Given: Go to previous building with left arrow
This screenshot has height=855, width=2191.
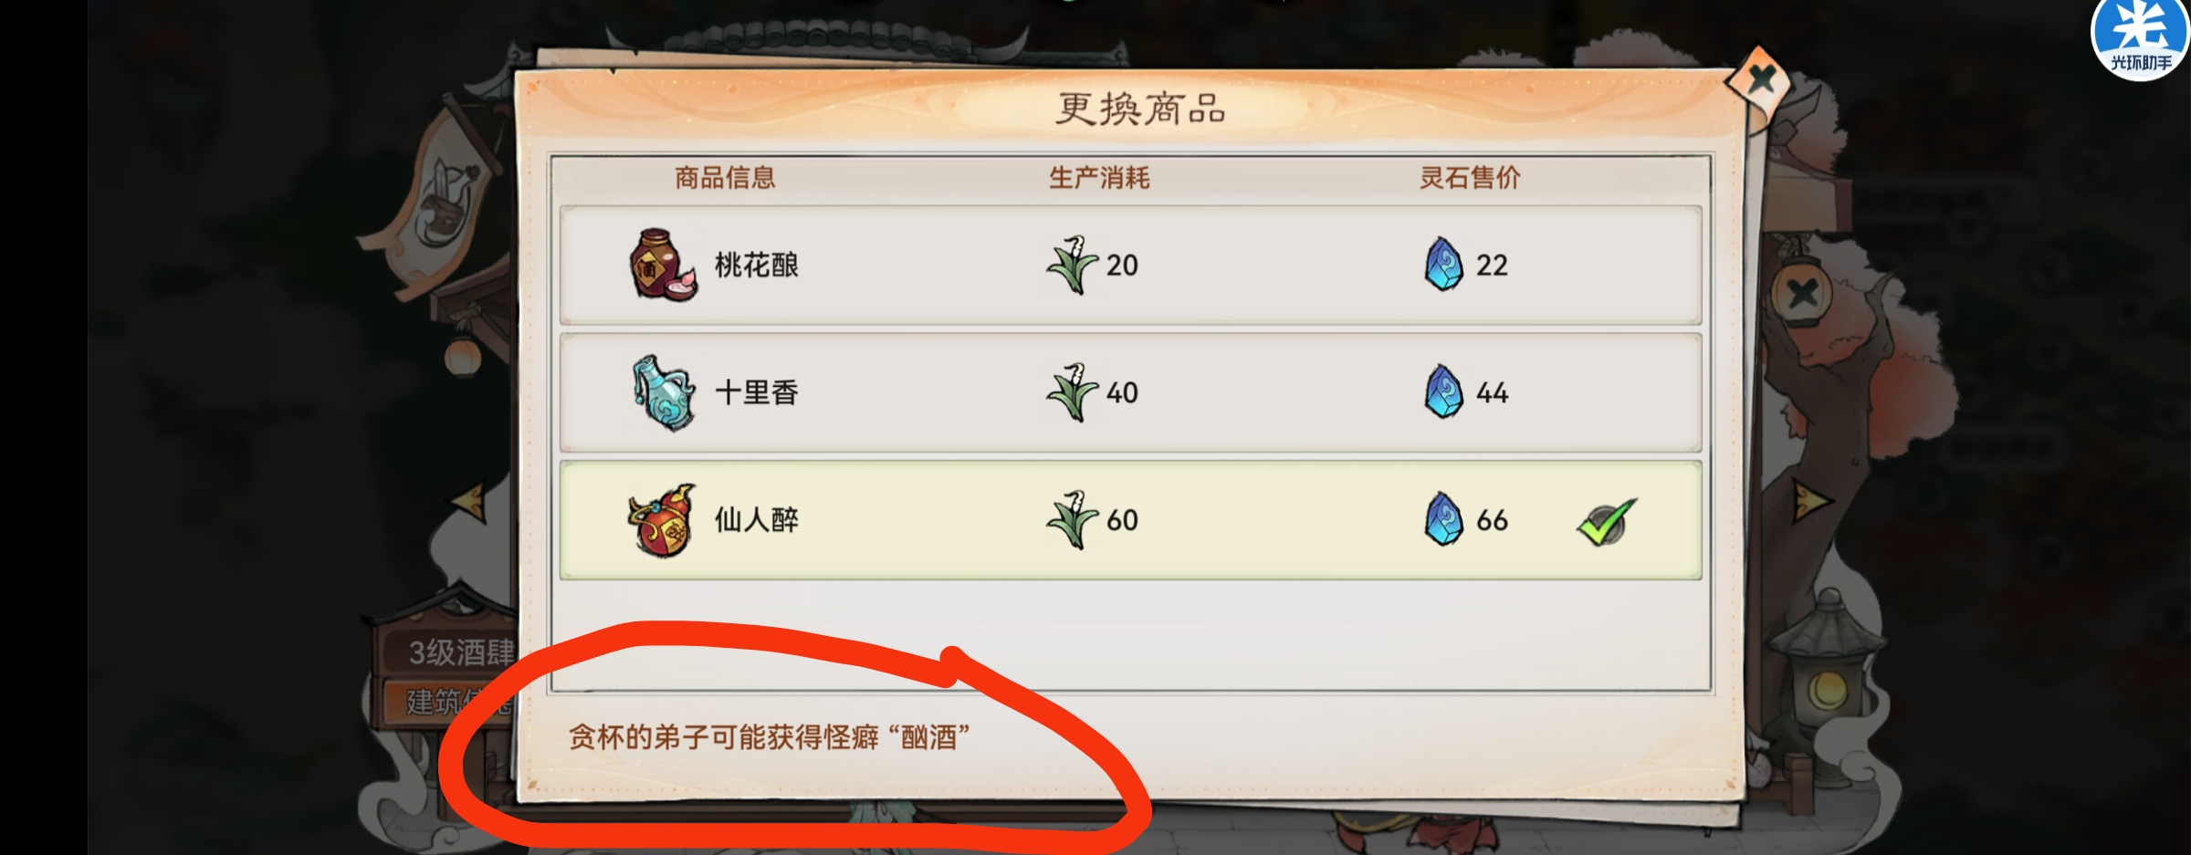Looking at the screenshot, I should click(469, 503).
